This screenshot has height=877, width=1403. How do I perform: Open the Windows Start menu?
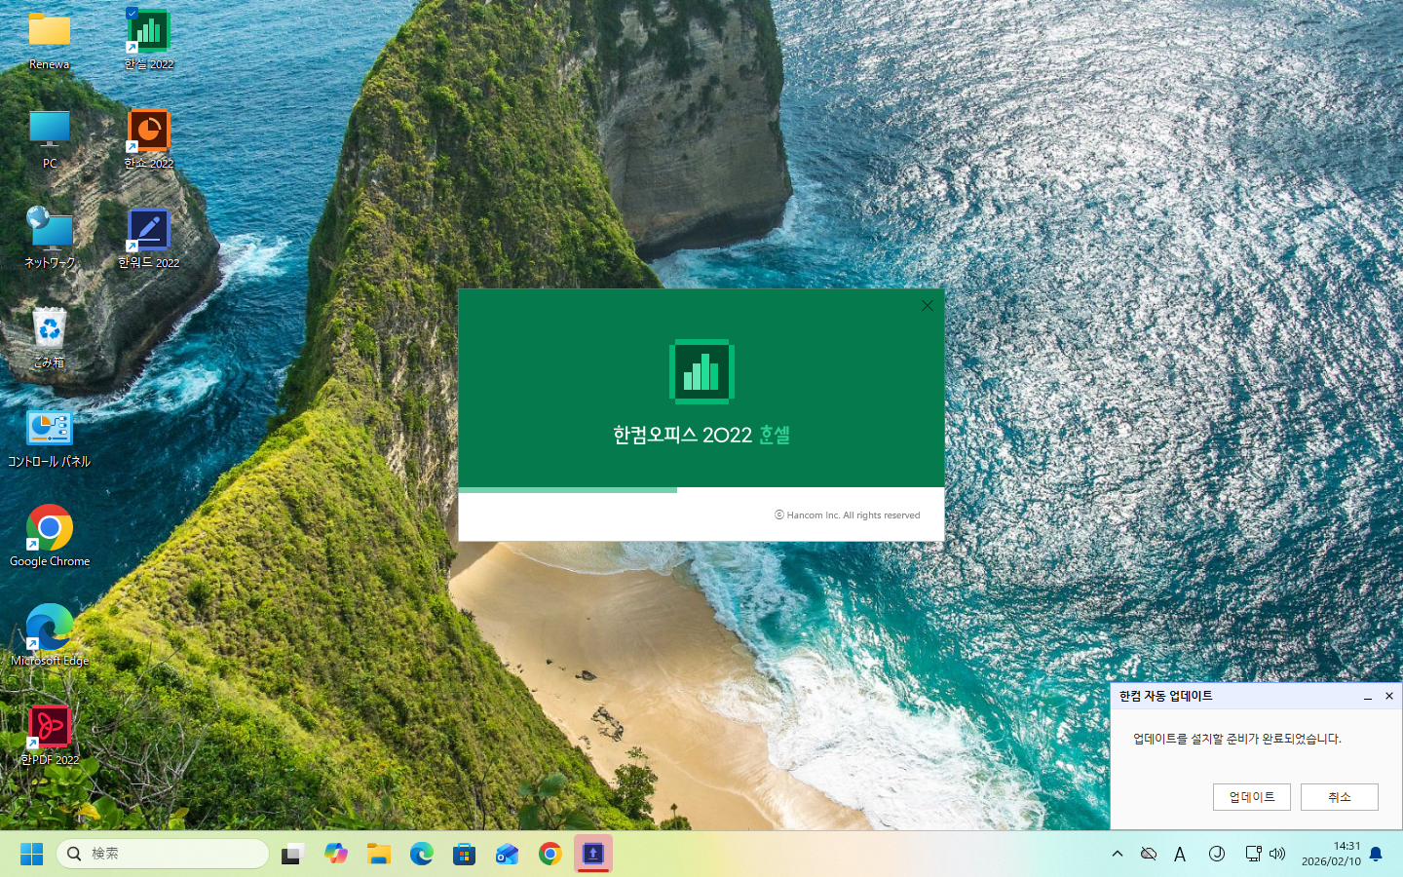click(31, 854)
